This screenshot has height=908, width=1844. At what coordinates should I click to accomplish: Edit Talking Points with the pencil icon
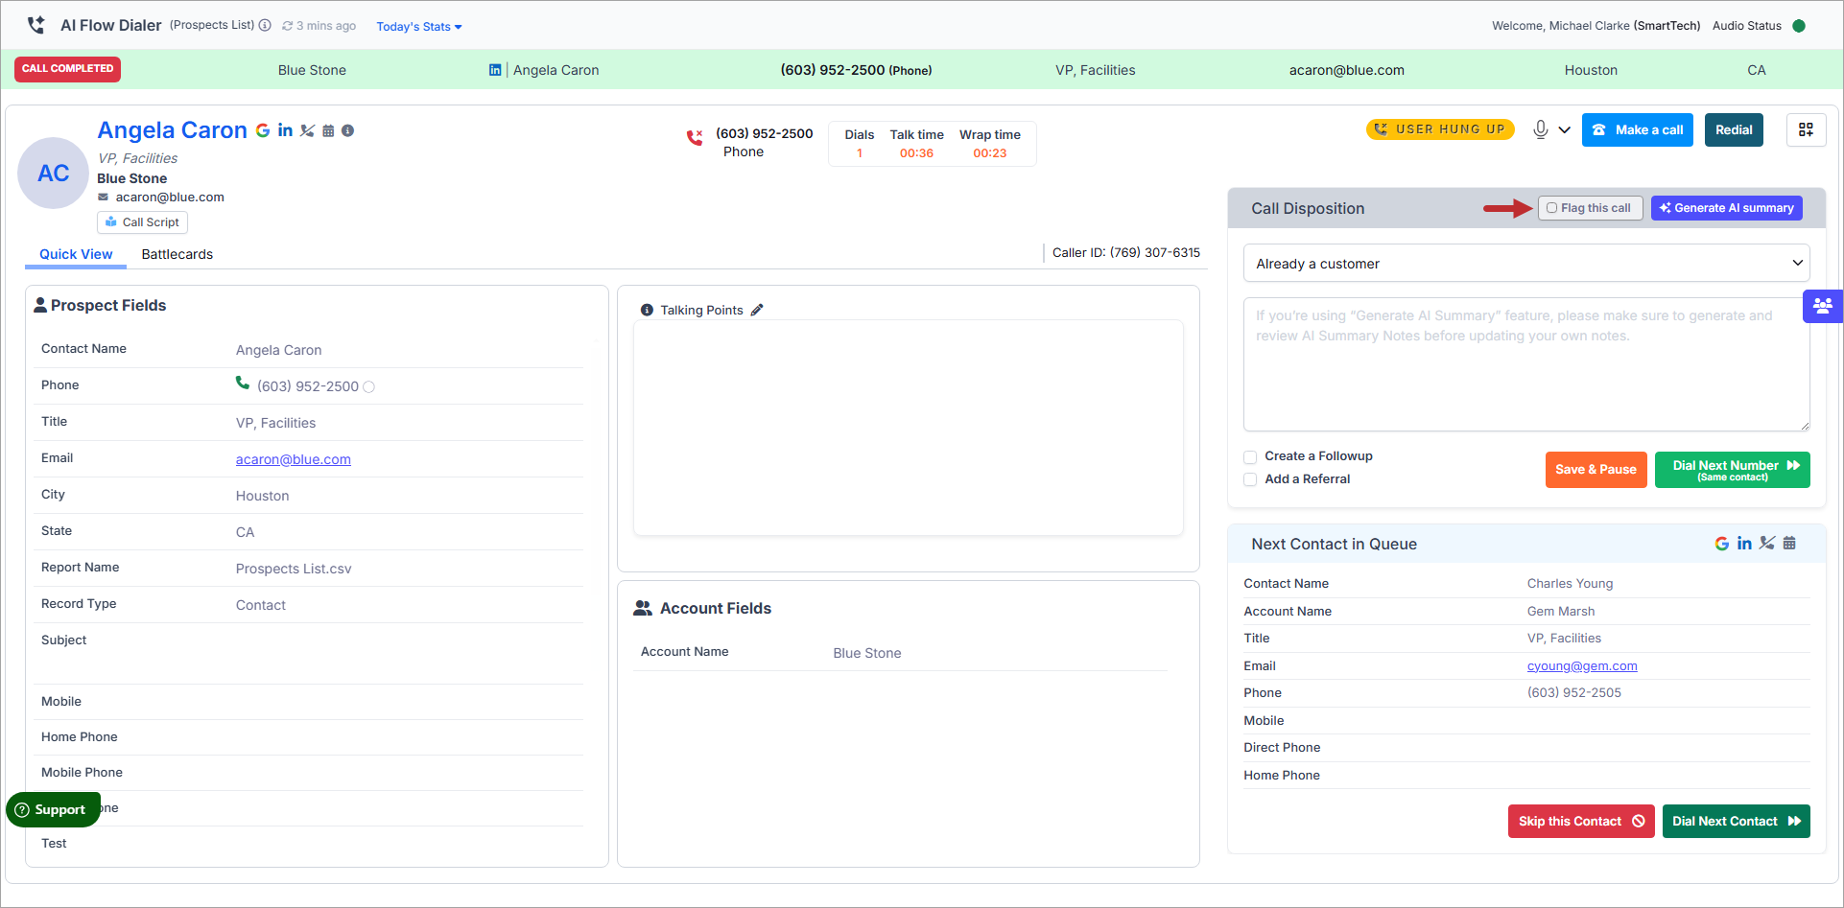click(757, 310)
